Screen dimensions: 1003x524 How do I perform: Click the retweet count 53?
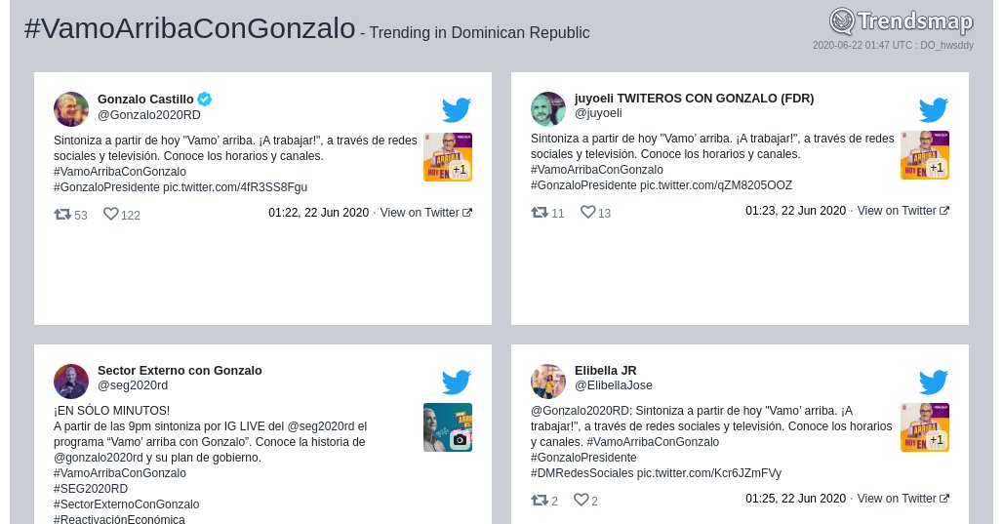(81, 215)
